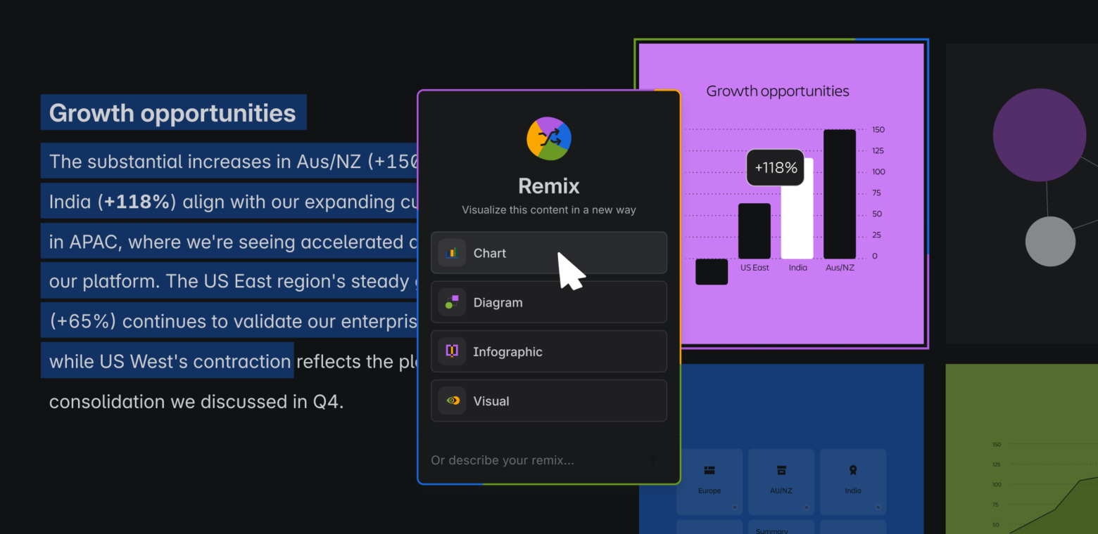
Task: Click the Diagram icon with green nodes
Action: click(x=452, y=302)
